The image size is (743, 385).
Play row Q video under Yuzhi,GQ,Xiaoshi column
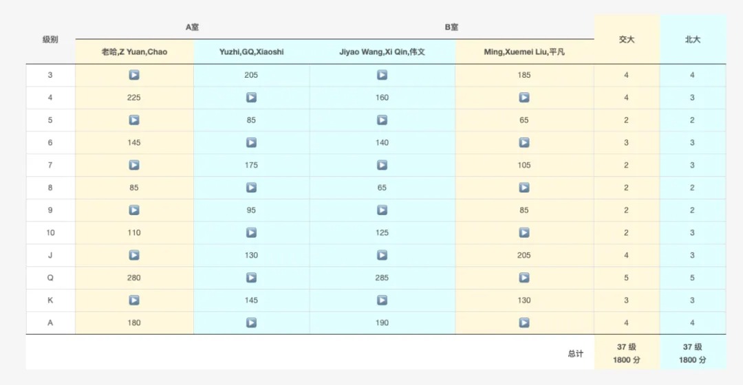[x=251, y=278]
